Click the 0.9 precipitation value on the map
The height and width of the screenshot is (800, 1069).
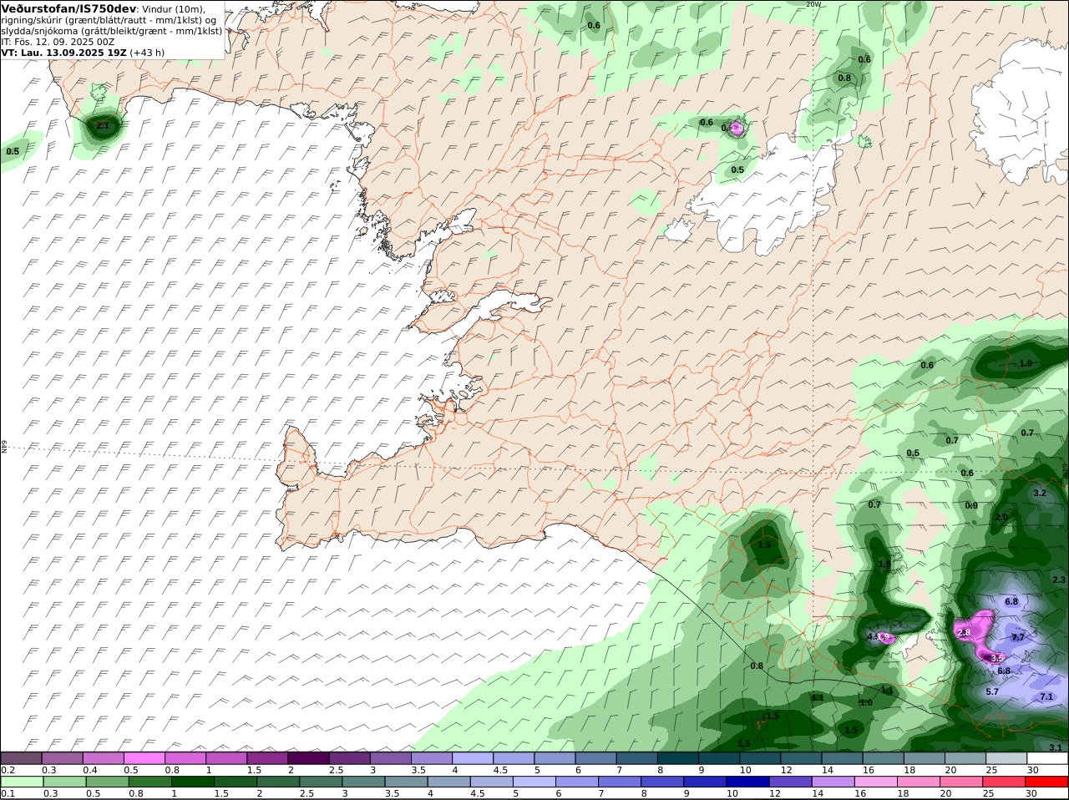click(x=971, y=506)
